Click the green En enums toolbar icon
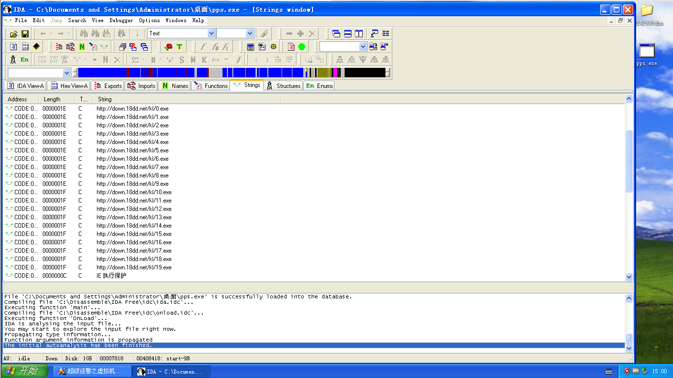673x378 pixels. pyautogui.click(x=25, y=59)
